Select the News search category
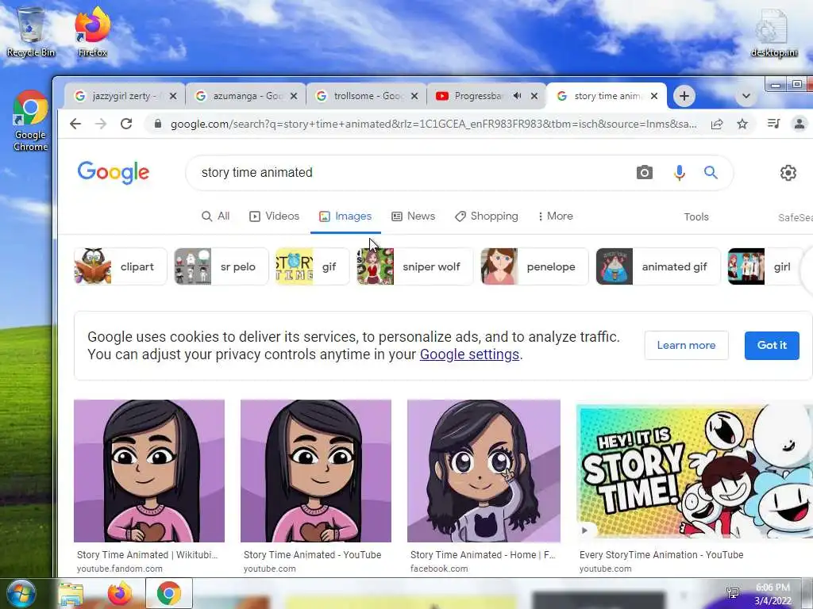Image resolution: width=813 pixels, height=609 pixels. click(413, 216)
